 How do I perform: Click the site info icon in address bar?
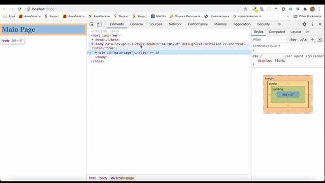[28, 9]
